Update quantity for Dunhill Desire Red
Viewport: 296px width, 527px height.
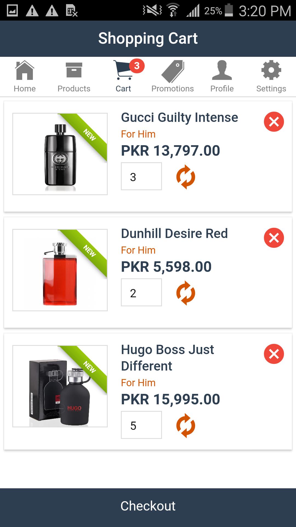[186, 293]
